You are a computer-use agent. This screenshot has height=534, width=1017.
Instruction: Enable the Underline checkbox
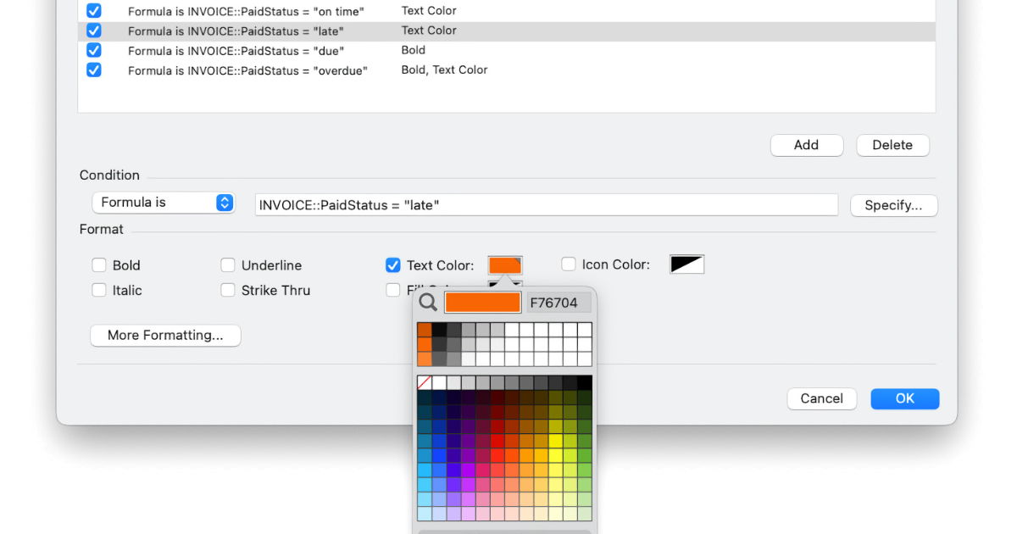coord(228,265)
